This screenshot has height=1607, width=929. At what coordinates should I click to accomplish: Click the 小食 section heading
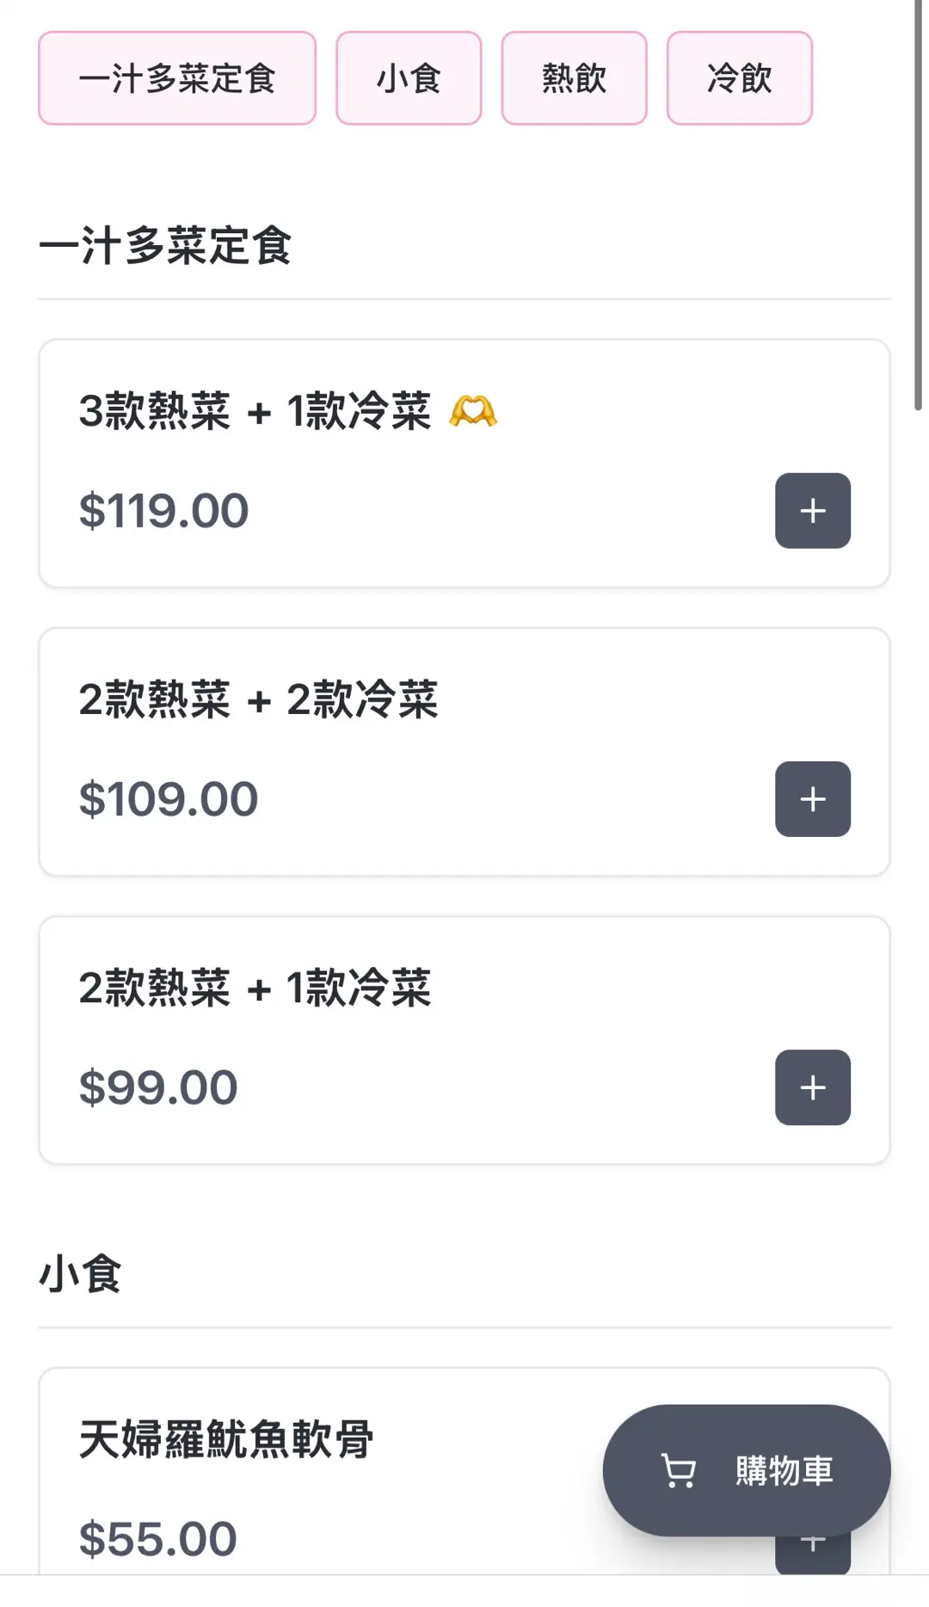[80, 1273]
